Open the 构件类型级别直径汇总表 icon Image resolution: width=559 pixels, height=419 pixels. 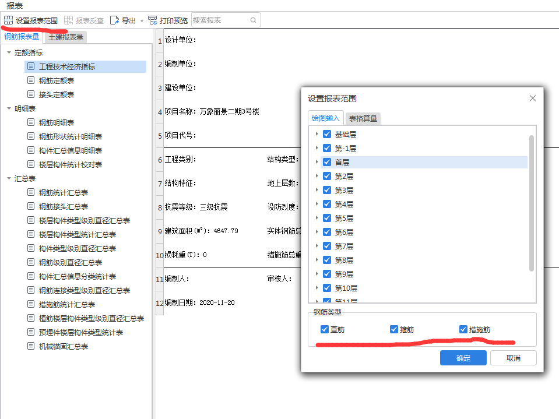click(31, 248)
